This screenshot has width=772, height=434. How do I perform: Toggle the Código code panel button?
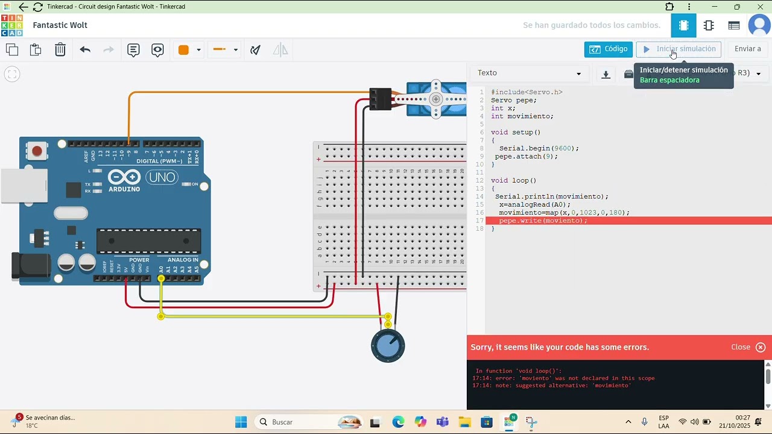tap(608, 49)
